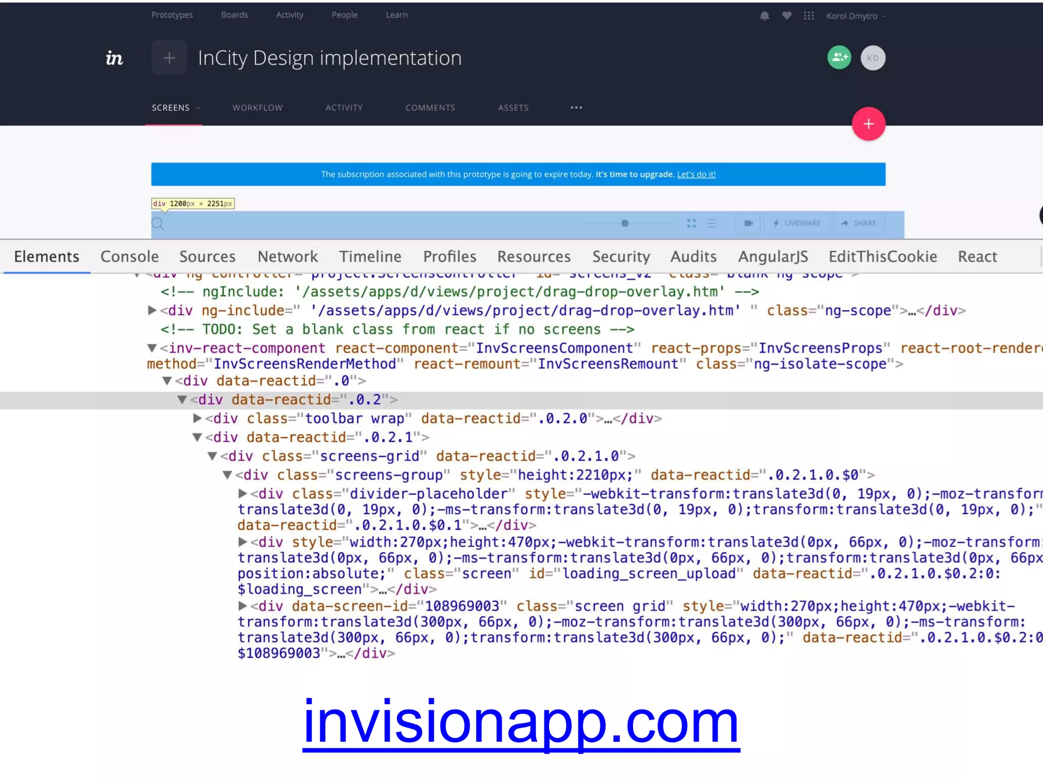Switch to DevTools Timeline tab
The width and height of the screenshot is (1043, 782).
coord(370,257)
